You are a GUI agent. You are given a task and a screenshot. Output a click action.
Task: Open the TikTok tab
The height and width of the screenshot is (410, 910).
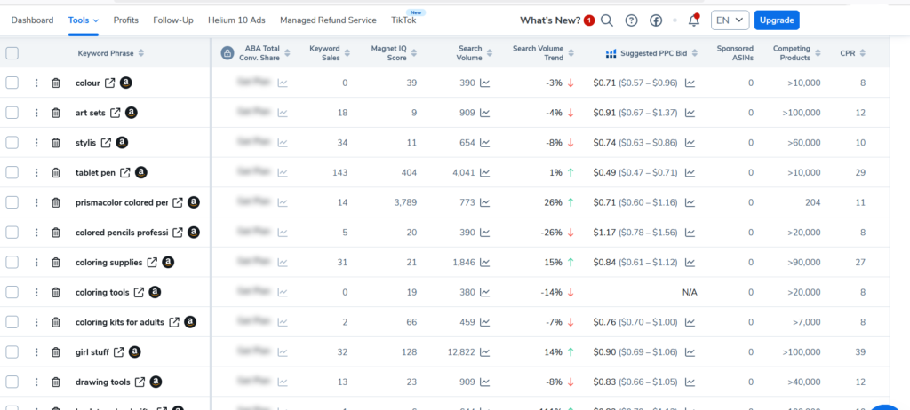403,20
